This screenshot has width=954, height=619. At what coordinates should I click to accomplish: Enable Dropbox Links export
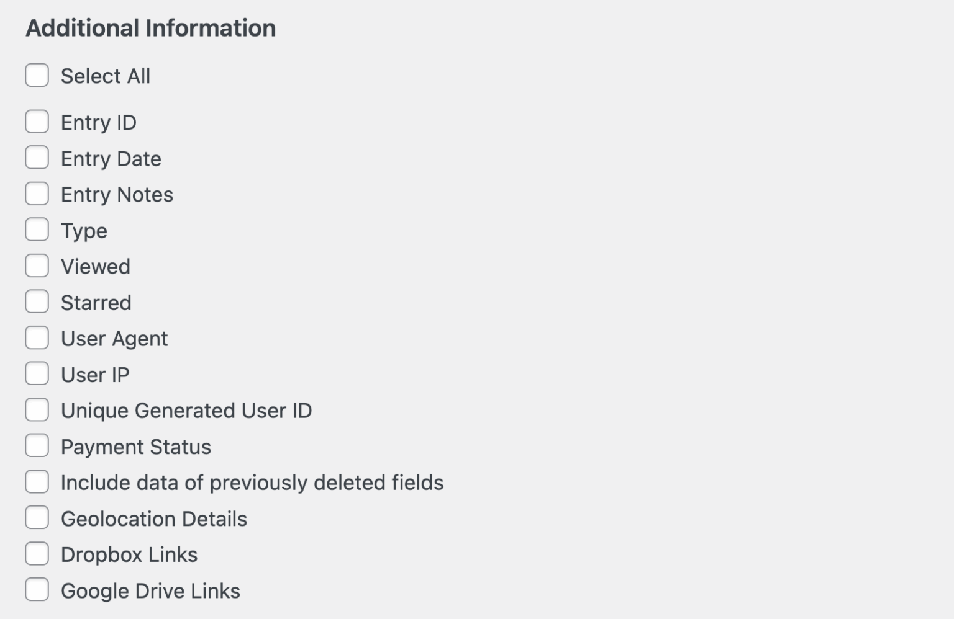(x=37, y=553)
